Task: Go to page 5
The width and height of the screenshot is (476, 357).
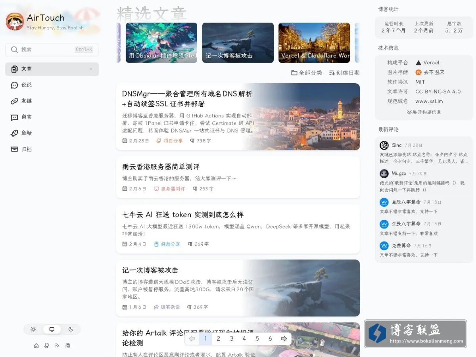Action: click(x=257, y=339)
